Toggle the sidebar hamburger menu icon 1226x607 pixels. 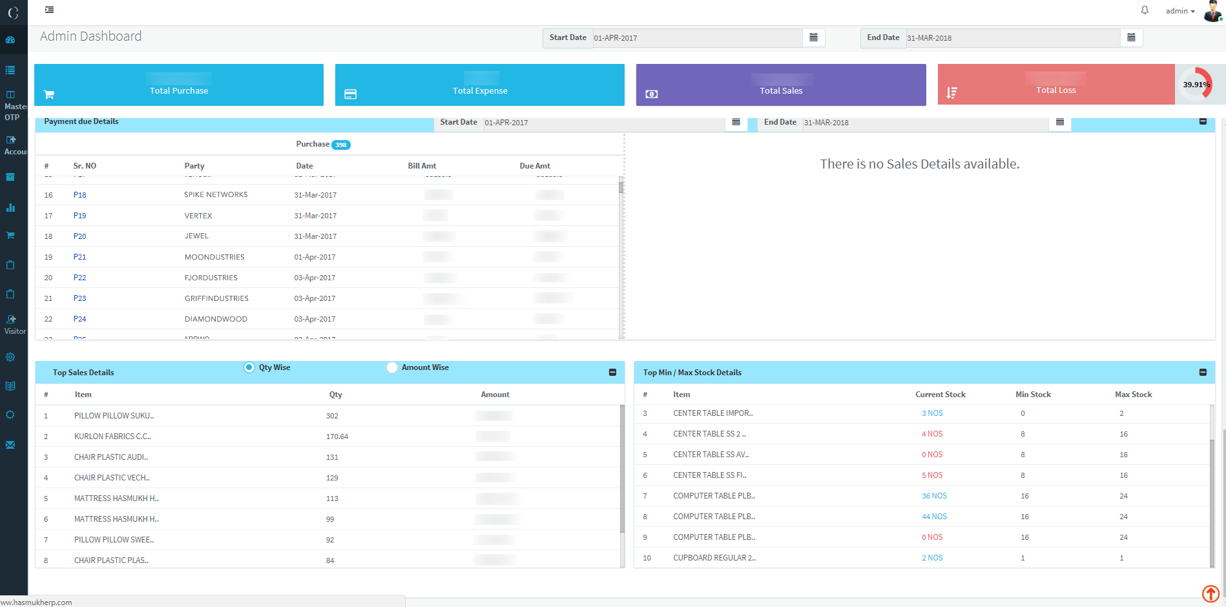point(50,10)
